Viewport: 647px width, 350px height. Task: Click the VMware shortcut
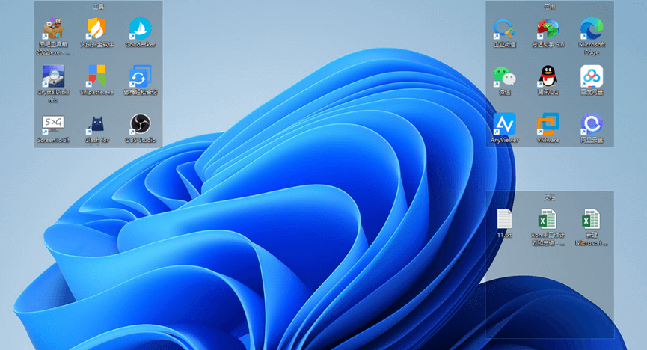pyautogui.click(x=548, y=124)
